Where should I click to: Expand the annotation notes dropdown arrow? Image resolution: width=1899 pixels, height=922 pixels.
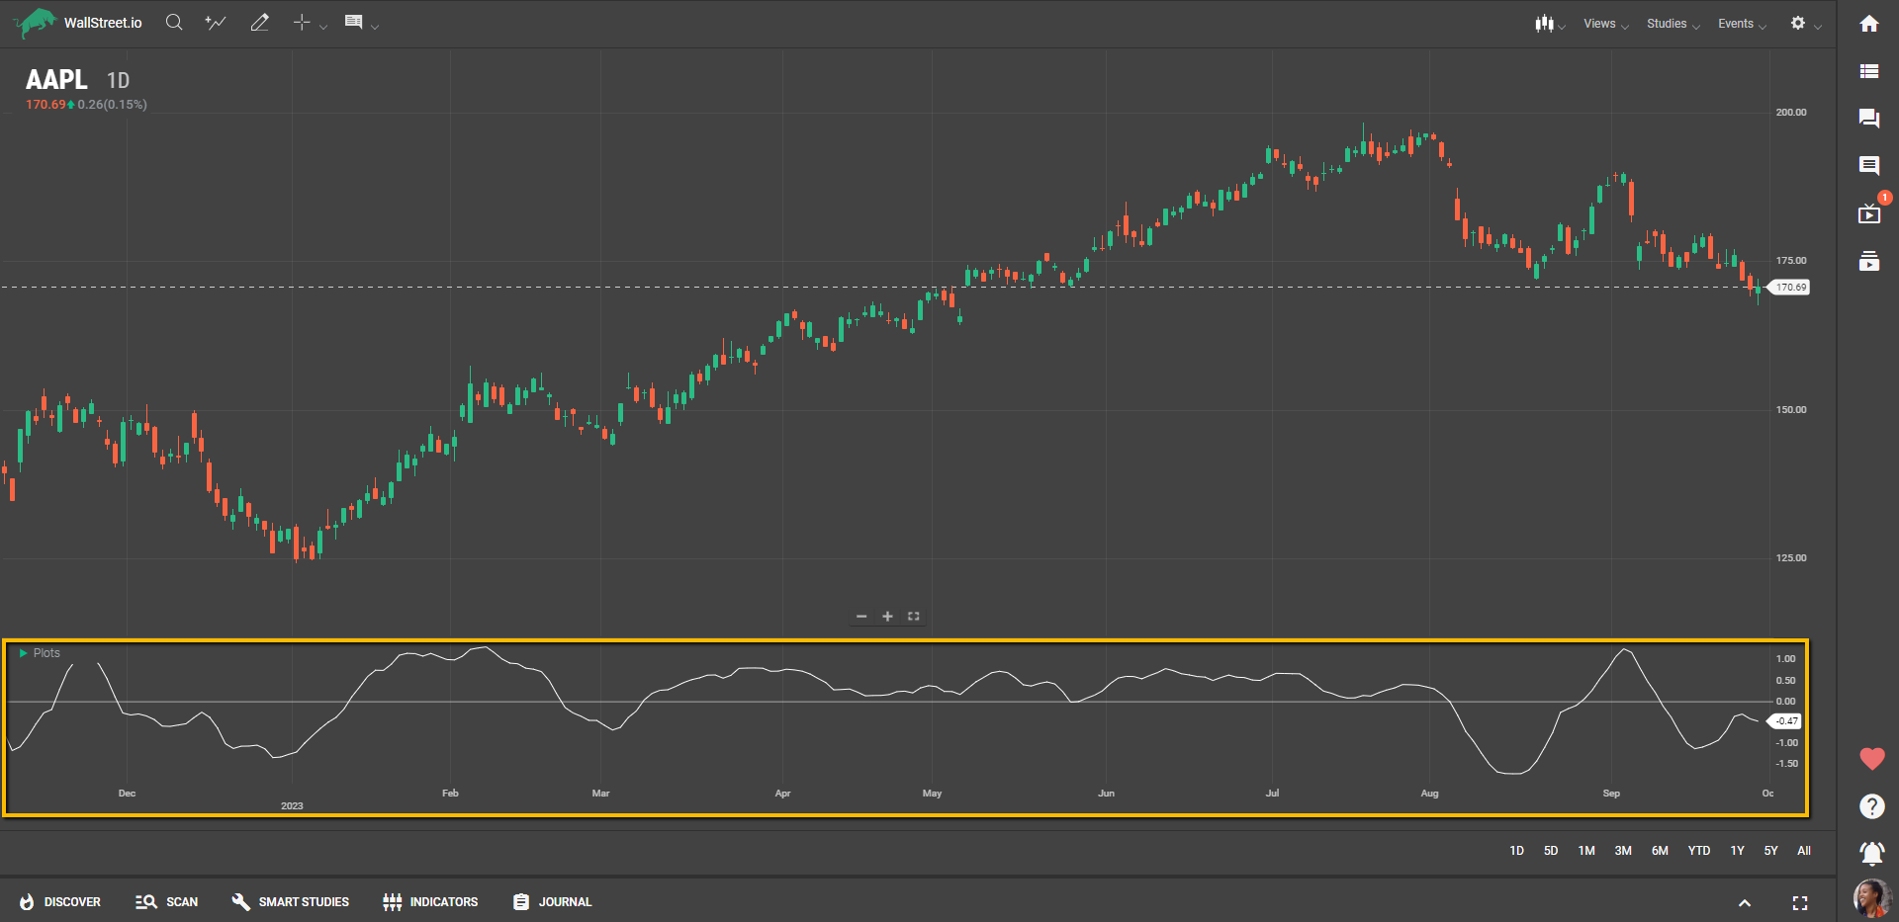coord(375,27)
